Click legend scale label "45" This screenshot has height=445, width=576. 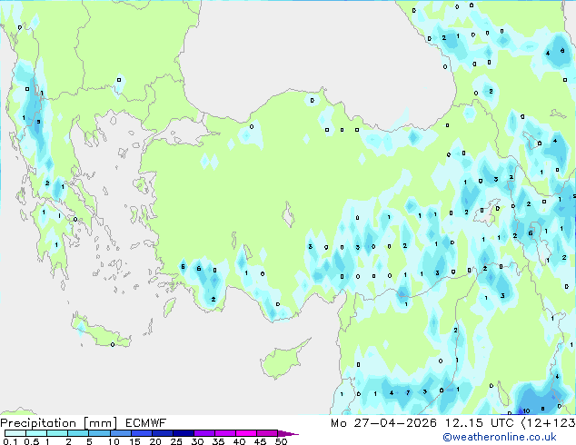pyautogui.click(x=260, y=441)
